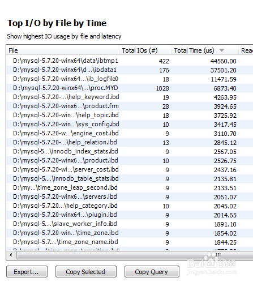Click the total time value 2845.12
The image size is (253, 282).
pyautogui.click(x=225, y=143)
